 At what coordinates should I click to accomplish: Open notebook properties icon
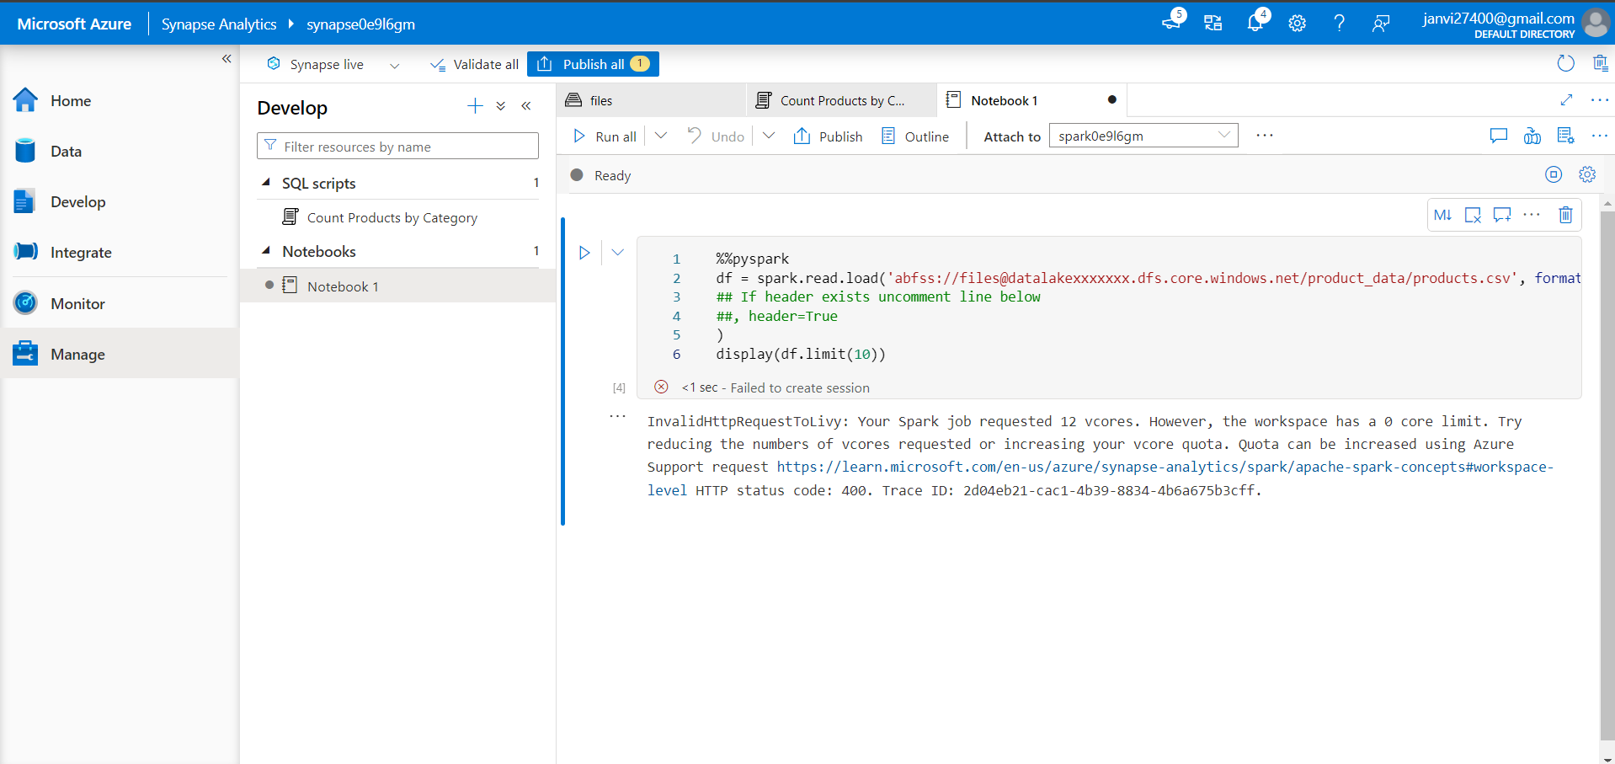[x=1565, y=136]
